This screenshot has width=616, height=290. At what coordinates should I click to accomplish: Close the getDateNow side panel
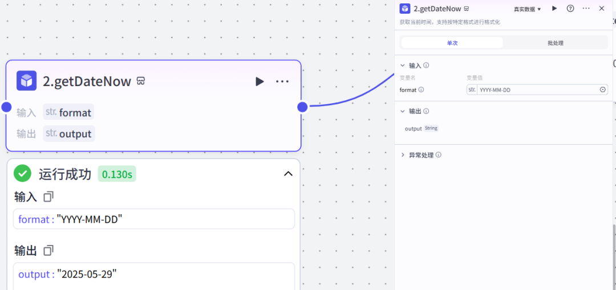pos(602,8)
